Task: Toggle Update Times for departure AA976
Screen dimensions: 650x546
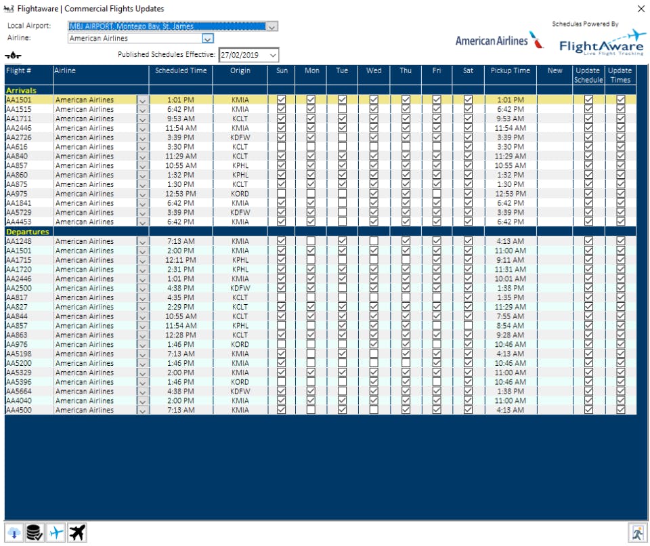Action: (621, 344)
